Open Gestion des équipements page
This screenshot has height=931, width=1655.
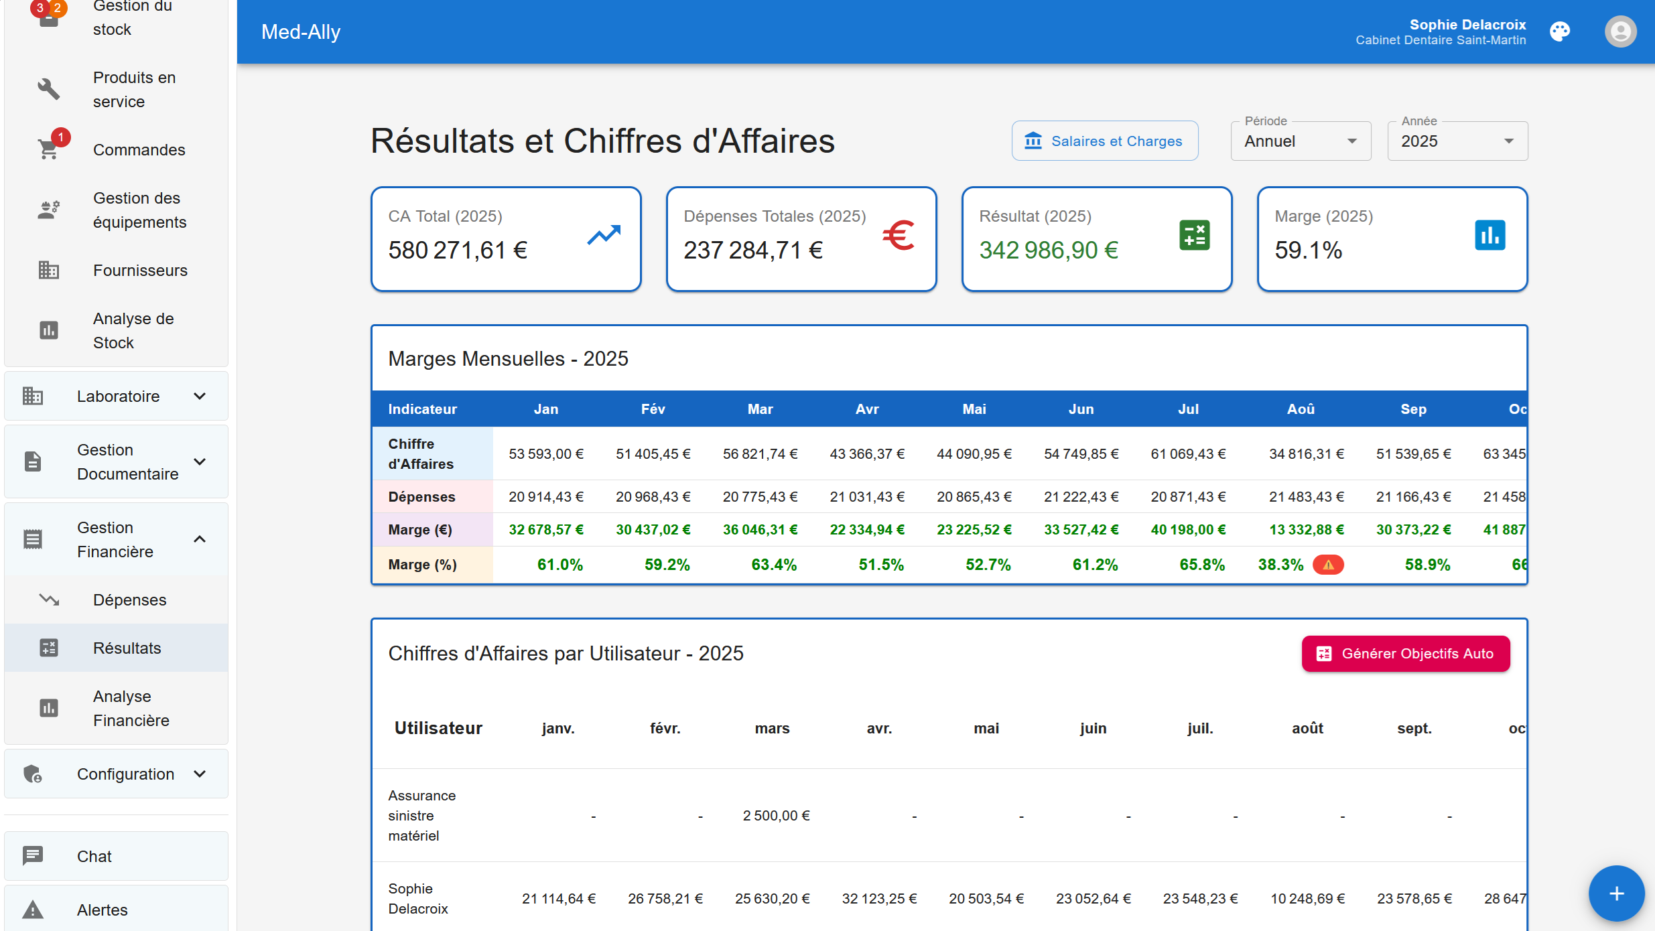[x=117, y=210]
